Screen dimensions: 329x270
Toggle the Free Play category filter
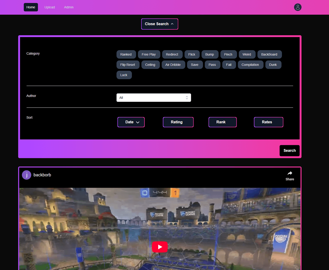(x=149, y=54)
